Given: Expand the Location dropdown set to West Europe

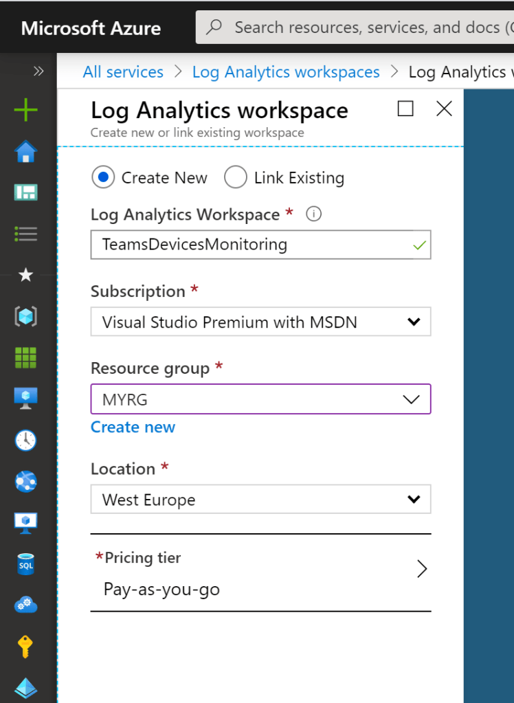Looking at the screenshot, I should point(260,500).
